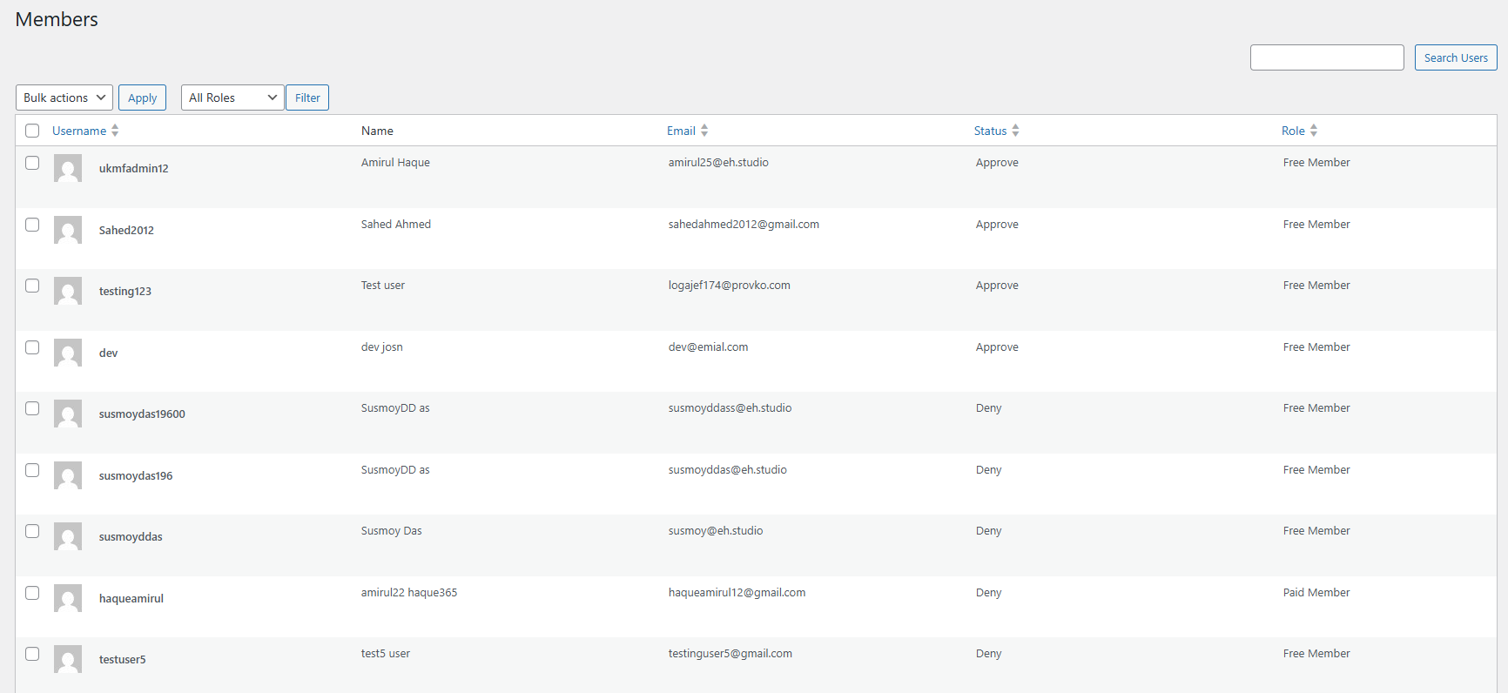Toggle the select-all checkbox in header
The width and height of the screenshot is (1508, 693).
coord(32,131)
